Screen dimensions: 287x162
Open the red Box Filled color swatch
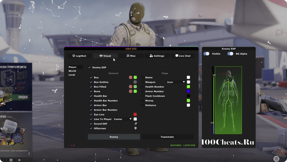click(x=131, y=87)
